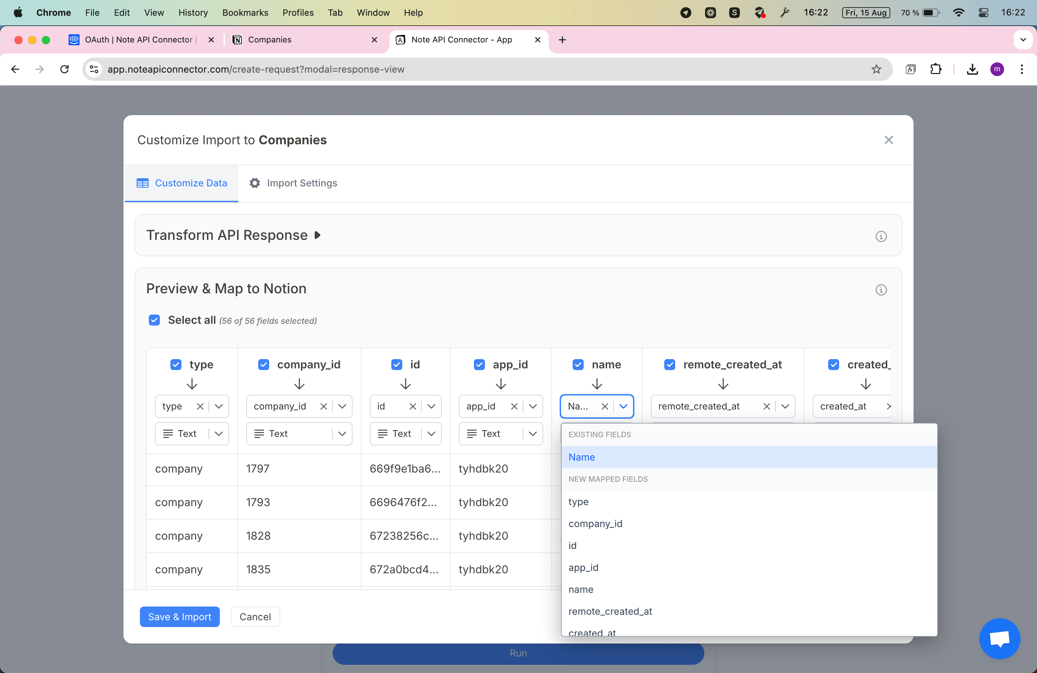Open the id field mapping dropdown
Screen dimensions: 1037x673
(431, 406)
